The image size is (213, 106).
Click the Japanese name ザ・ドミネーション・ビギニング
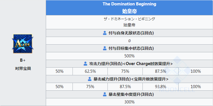129,19
